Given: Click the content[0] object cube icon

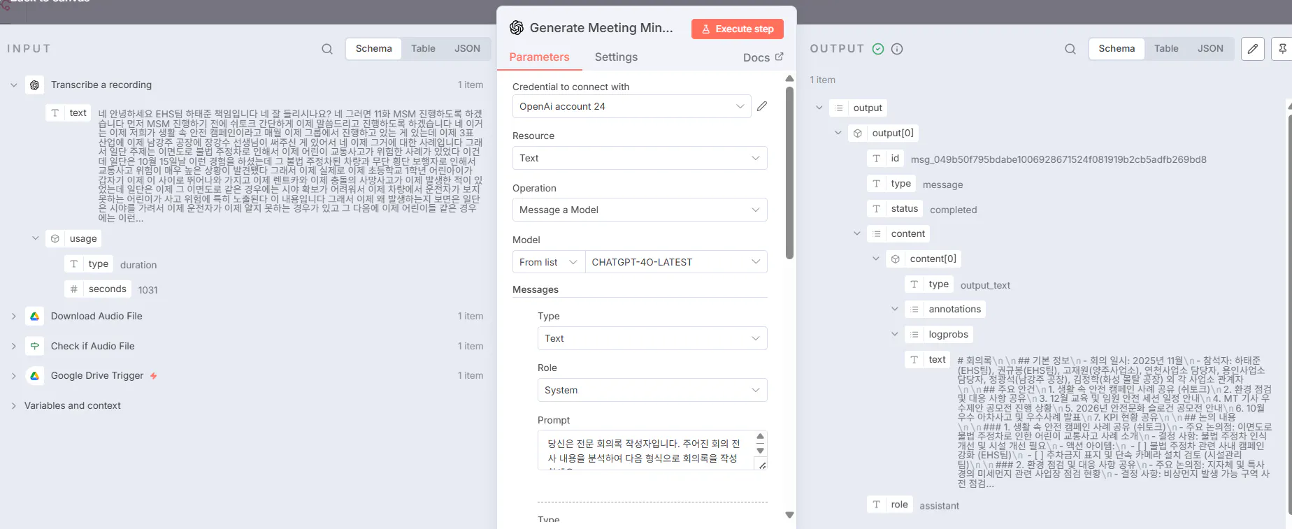Looking at the screenshot, I should (895, 259).
